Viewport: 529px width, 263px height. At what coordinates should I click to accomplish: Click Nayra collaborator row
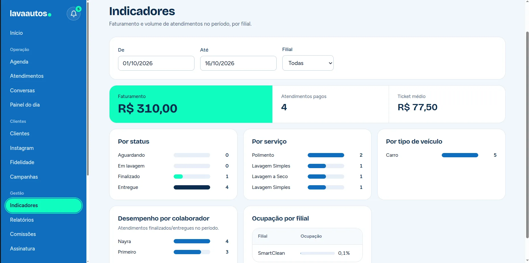click(x=173, y=241)
